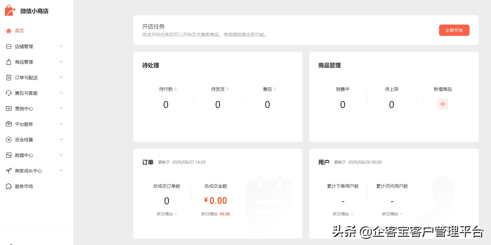Viewport: 491px width, 245px height.
Task: Click the 订单与配送 clipboard icon
Action: click(x=9, y=77)
